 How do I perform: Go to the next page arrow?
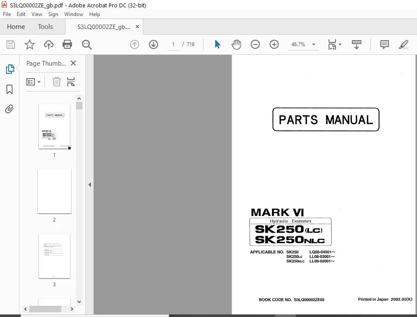click(x=154, y=44)
